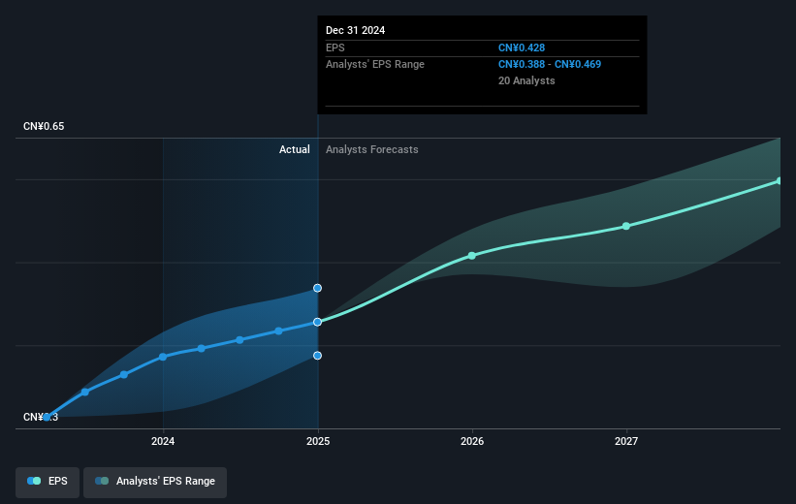Toggle the EPS legend button
Image resolution: width=796 pixels, height=504 pixels.
(48, 482)
